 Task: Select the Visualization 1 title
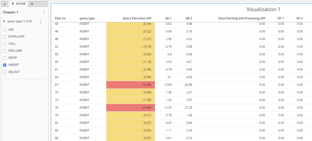[x=263, y=10]
